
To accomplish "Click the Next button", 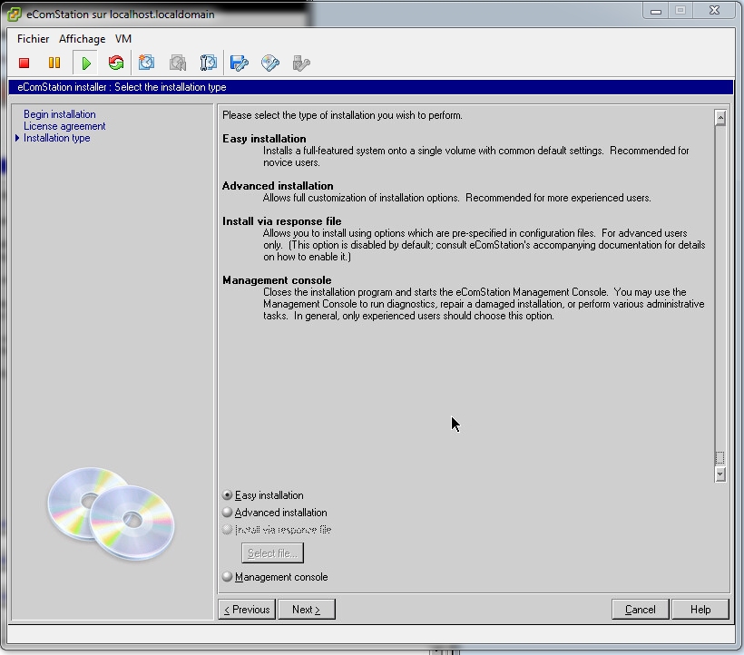I will (306, 610).
